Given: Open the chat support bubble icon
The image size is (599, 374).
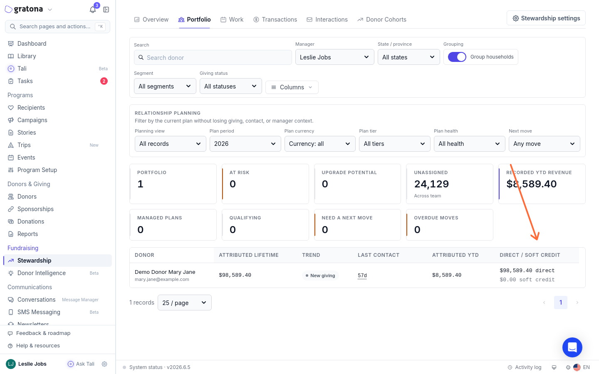Looking at the screenshot, I should point(572,347).
